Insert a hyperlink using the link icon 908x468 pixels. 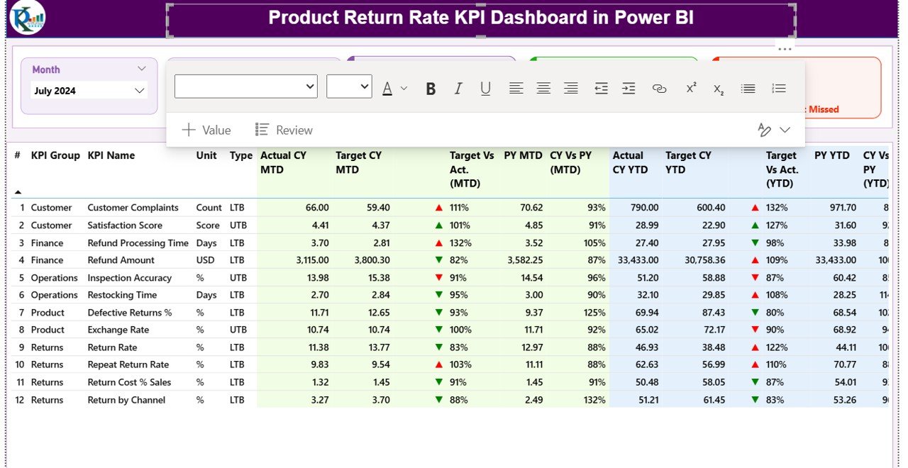tap(659, 88)
